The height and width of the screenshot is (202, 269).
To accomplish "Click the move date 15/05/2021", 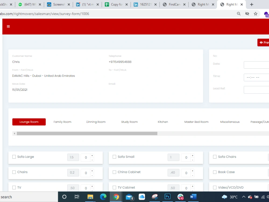I will [x=20, y=90].
